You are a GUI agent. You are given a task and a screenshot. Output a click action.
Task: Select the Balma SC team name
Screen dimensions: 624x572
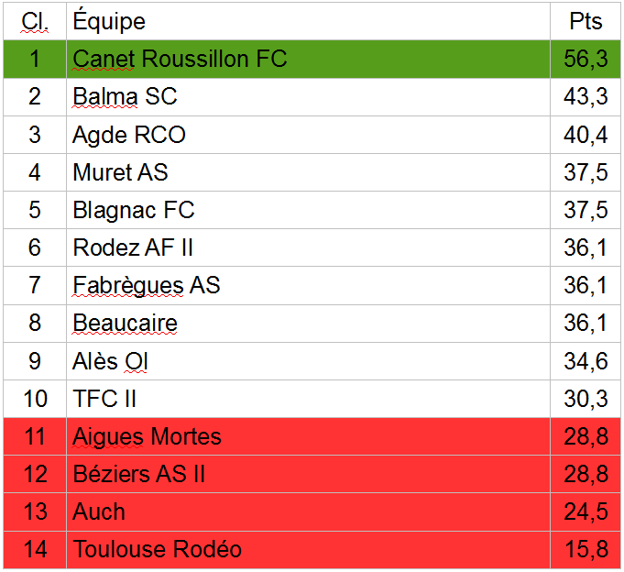click(125, 96)
